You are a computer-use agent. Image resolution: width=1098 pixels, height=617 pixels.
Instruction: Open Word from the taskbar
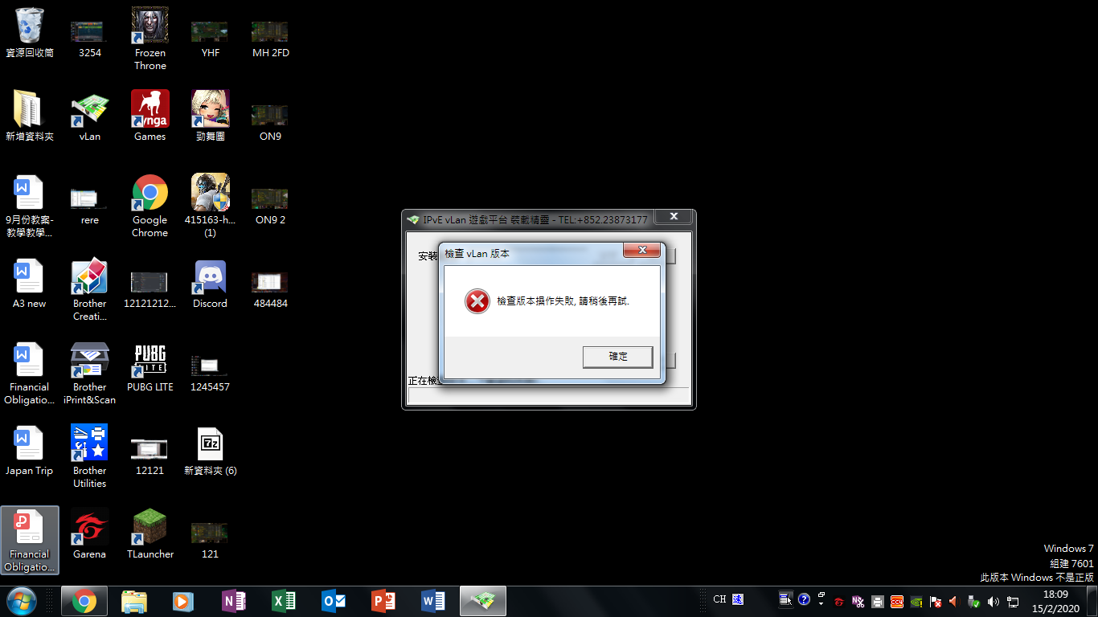click(433, 601)
